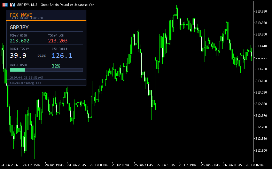The width and height of the screenshot is (272, 169).
Task: Click the GBPJPY symbol label in panel
Action: pyautogui.click(x=19, y=27)
